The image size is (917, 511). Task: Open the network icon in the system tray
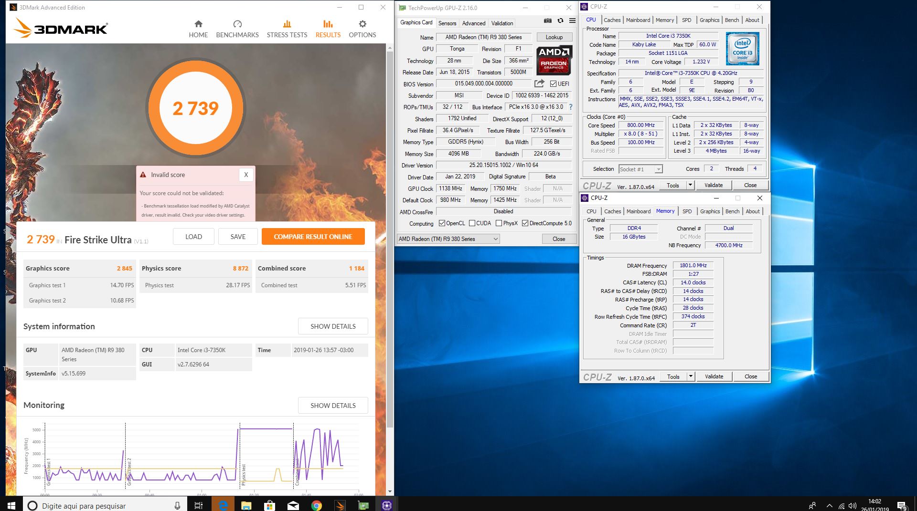[842, 506]
